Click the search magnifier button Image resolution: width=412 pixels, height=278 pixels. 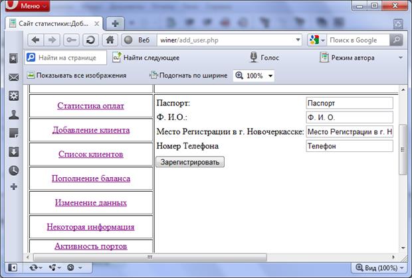[396, 40]
